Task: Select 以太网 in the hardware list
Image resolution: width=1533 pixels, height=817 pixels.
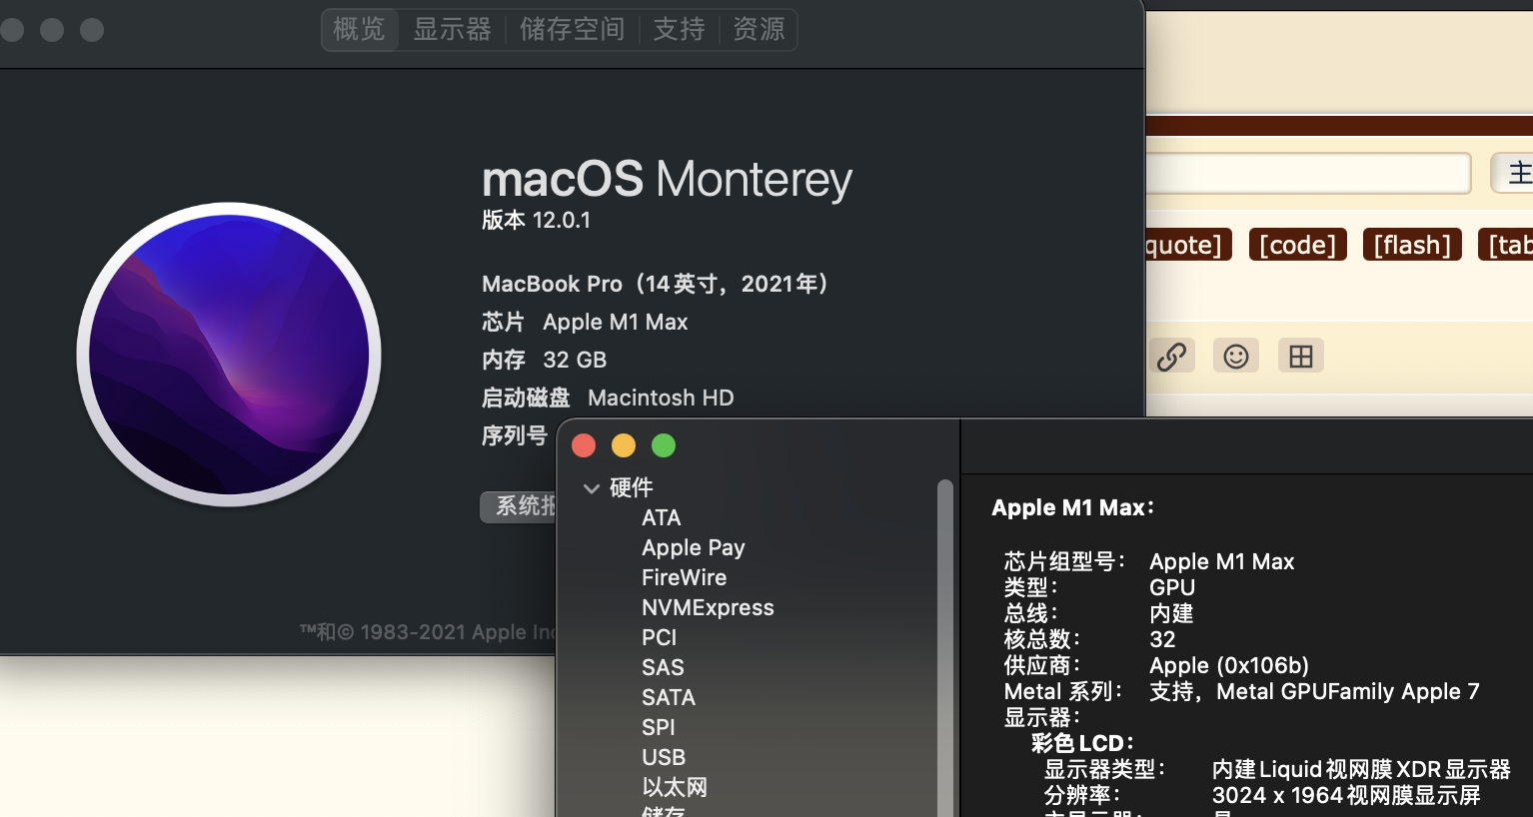Action: click(674, 787)
